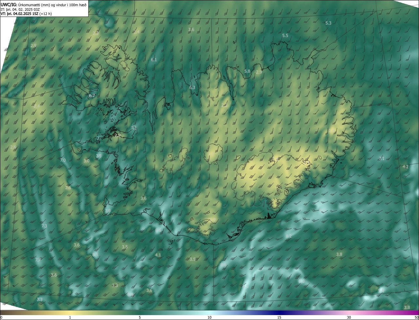Click the '30' tick label on the colour scale

click(349, 317)
